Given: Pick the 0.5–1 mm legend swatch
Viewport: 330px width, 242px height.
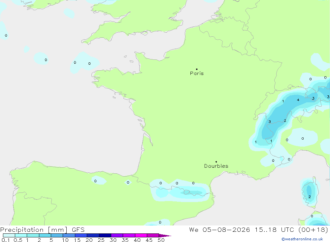Looking at the screenshot, I should point(21,235).
